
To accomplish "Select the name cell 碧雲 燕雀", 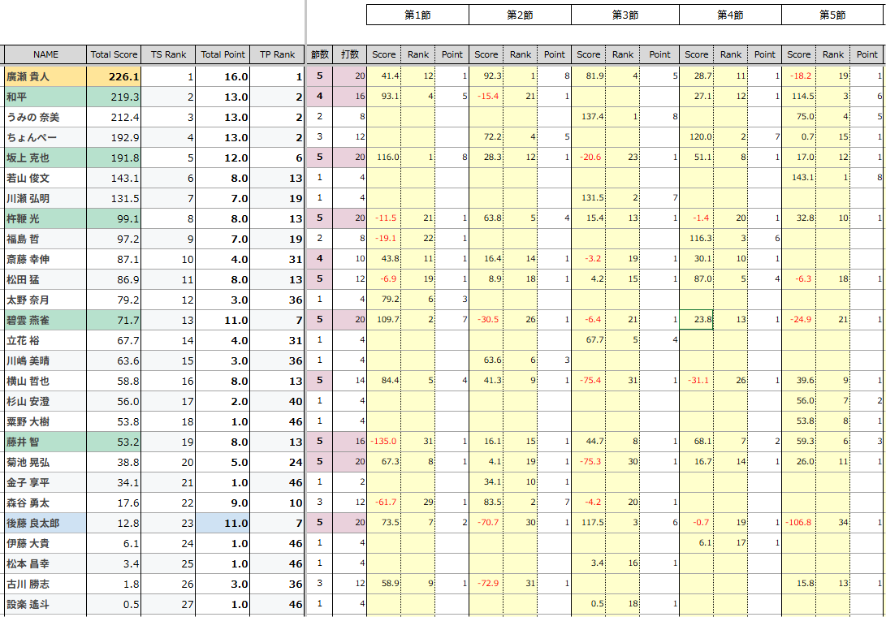I will 45,321.
